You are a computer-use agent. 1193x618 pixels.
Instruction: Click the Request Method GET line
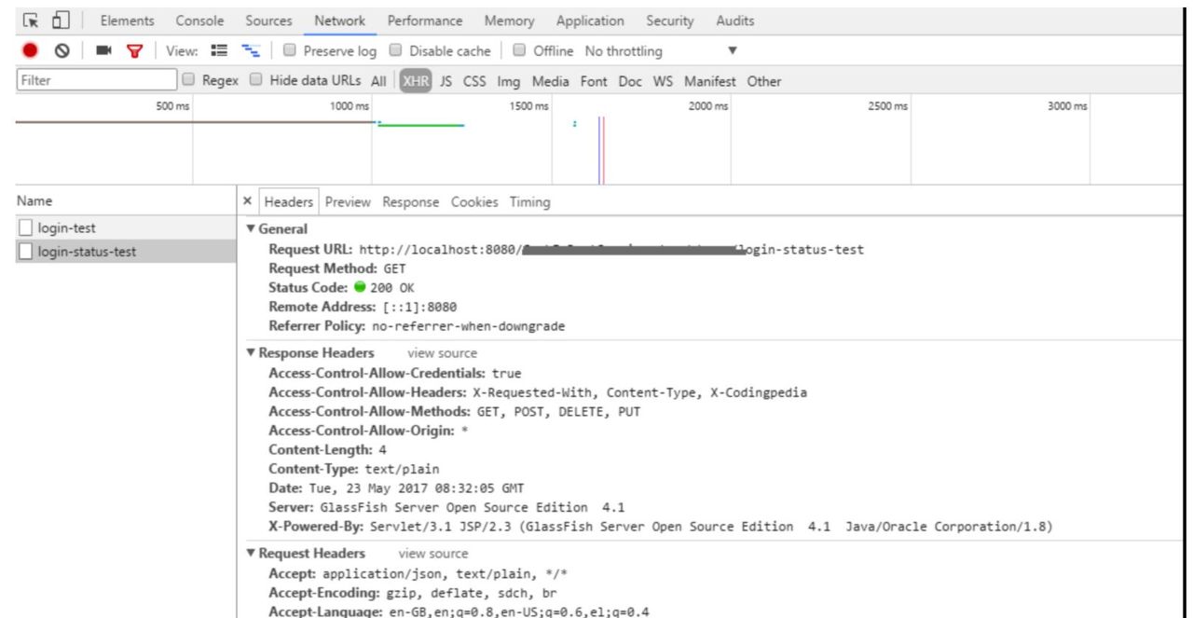337,268
